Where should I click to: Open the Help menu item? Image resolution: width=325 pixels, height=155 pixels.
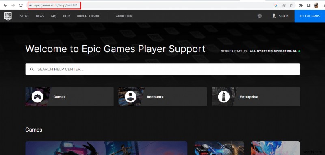click(67, 16)
